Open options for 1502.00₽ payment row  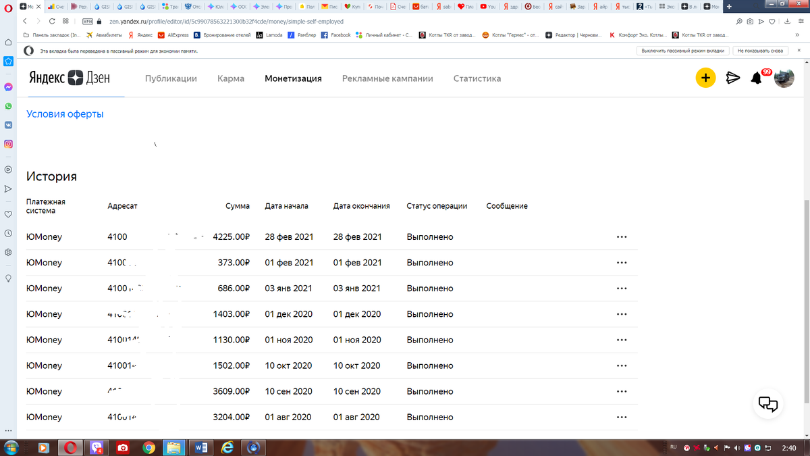(622, 365)
